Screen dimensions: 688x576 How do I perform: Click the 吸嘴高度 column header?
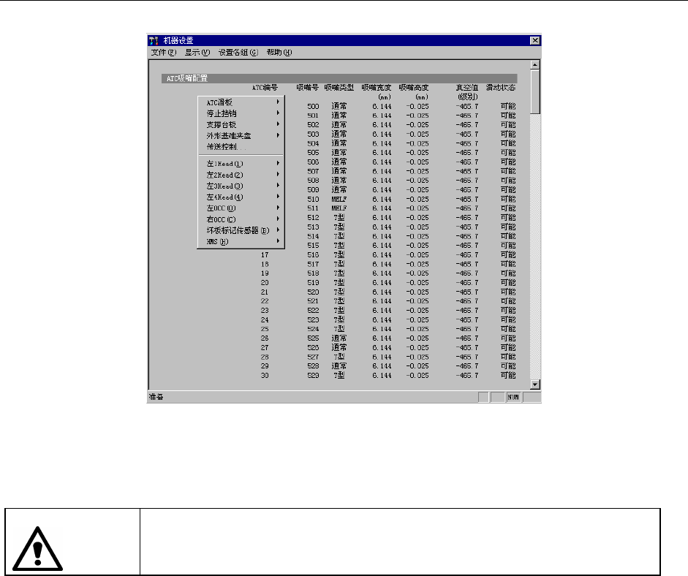coord(413,88)
